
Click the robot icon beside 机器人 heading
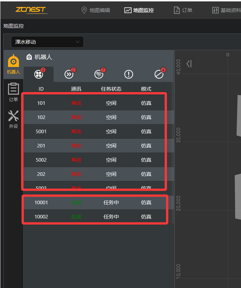coord(29,57)
